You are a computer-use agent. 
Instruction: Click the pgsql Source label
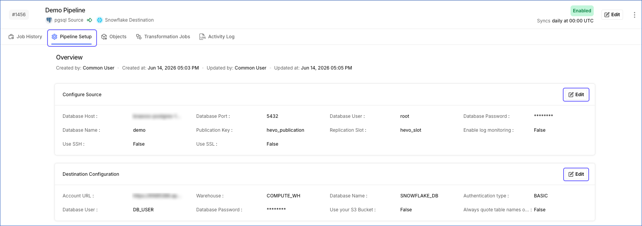69,20
